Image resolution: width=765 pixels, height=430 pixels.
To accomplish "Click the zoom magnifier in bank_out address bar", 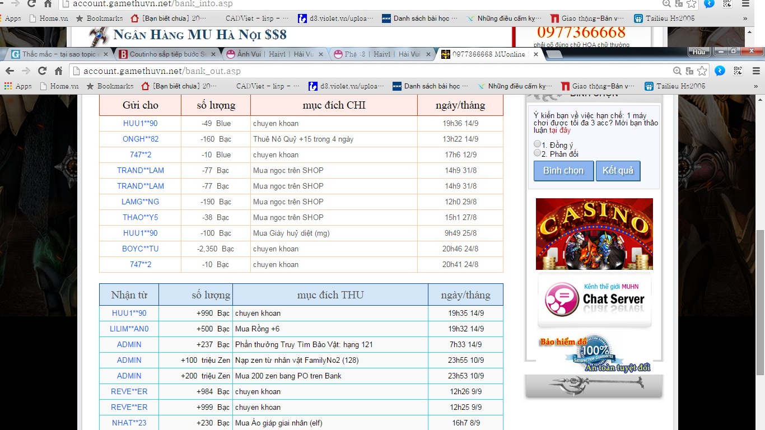I will (x=678, y=71).
